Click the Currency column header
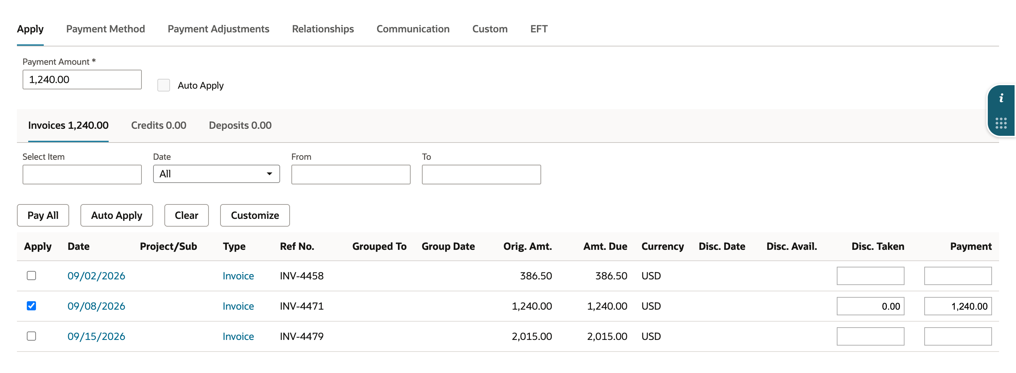1016x373 pixels. (x=663, y=246)
